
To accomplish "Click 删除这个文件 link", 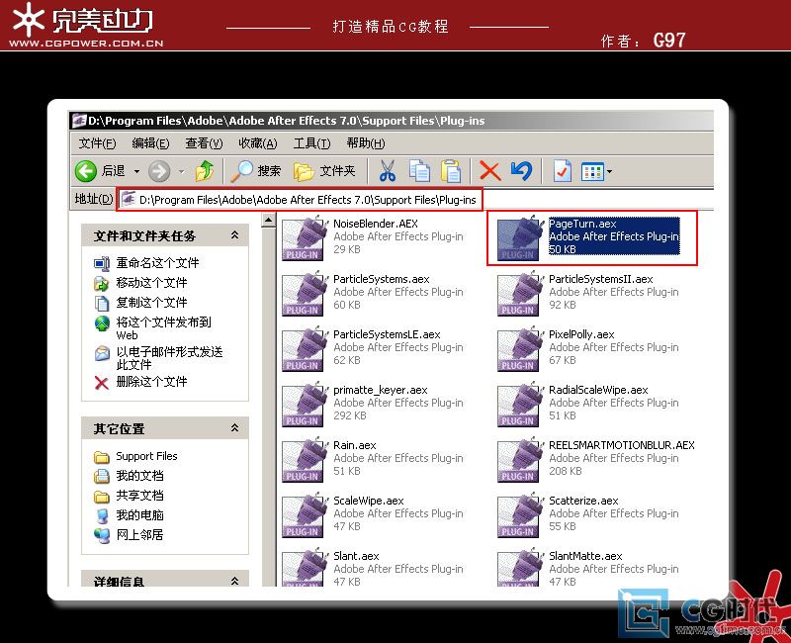I will [151, 382].
